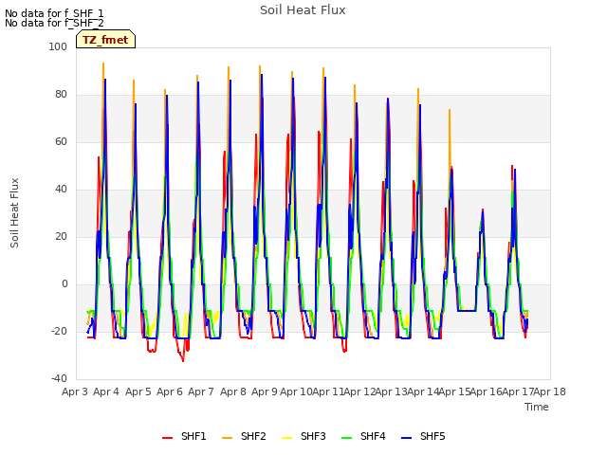Click the 80 y-axis tick label
Screen dimensions: 607x455
pyautogui.click(x=61, y=95)
